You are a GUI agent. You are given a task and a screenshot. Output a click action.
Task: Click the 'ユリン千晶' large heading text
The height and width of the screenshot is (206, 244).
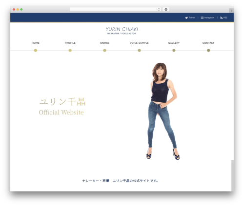click(x=62, y=102)
